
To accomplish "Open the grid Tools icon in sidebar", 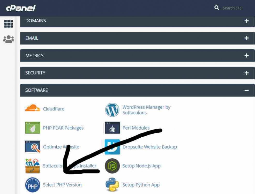I will (x=9, y=24).
